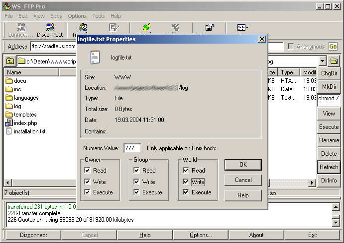Click the bottom Disconnect button
The width and height of the screenshot is (344, 243).
pos(33,235)
